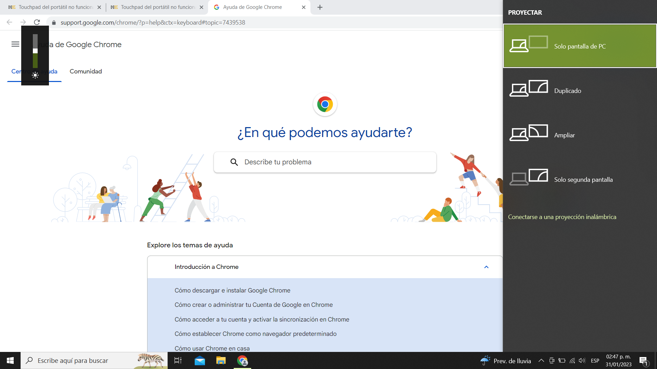Click the address bar URL
657x369 pixels.
click(153, 23)
